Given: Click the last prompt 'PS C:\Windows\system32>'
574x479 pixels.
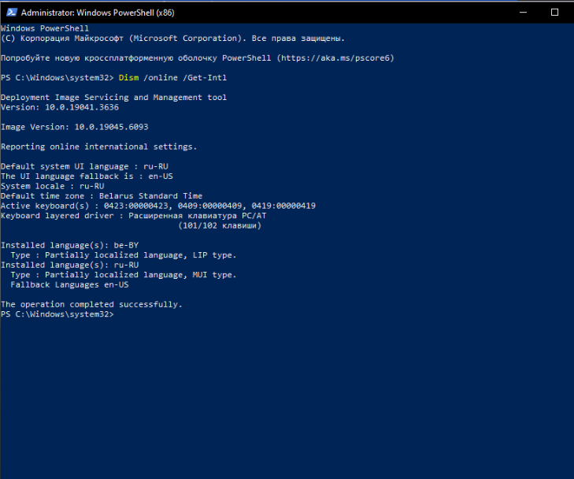Looking at the screenshot, I should point(57,314).
